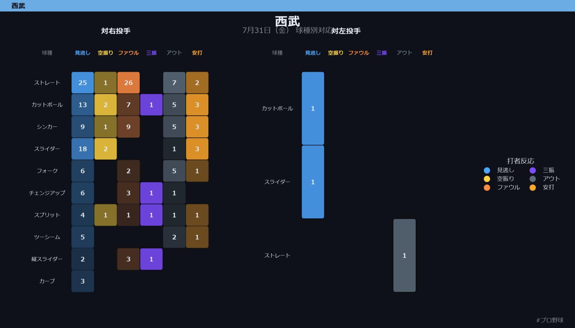The image size is (575, 328).
Task: Click the 13 cell for カットボール 見逃し
Action: tap(83, 105)
